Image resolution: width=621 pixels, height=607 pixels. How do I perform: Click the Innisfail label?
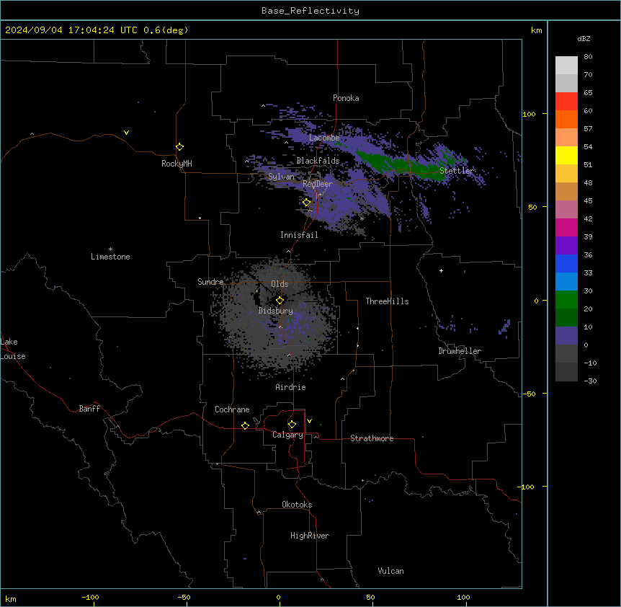pos(299,235)
